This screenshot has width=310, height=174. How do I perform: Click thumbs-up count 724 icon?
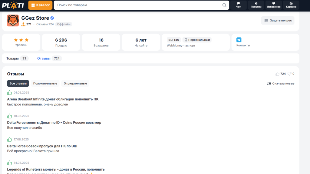click(x=277, y=74)
